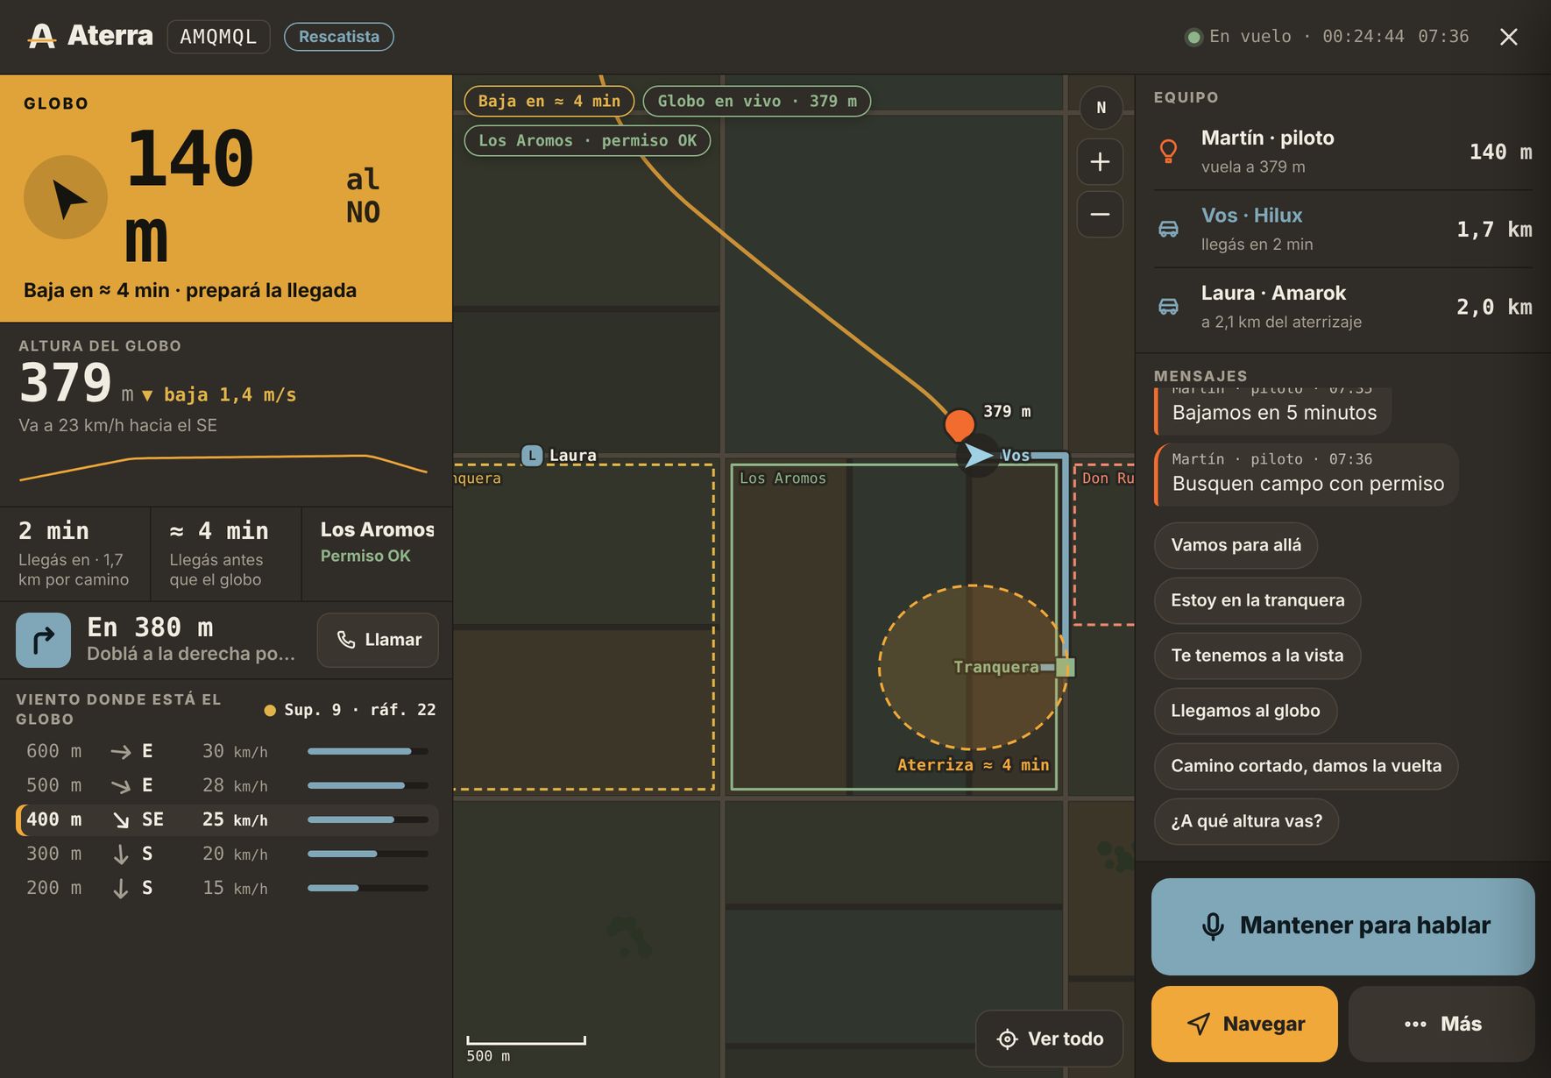Click the orange balloon marker on the map
The width and height of the screenshot is (1551, 1078).
pyautogui.click(x=960, y=424)
